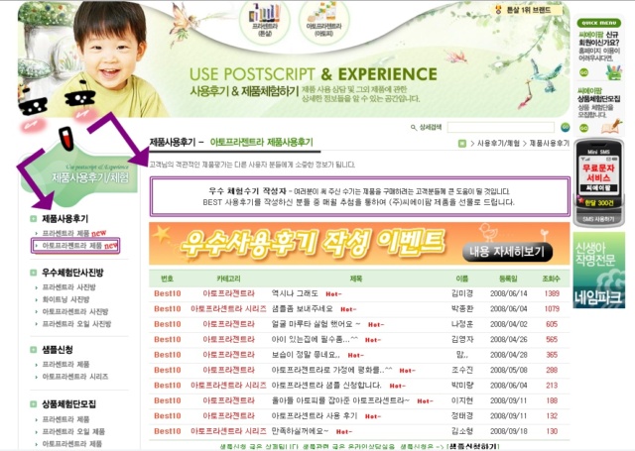Click author name 김미경
635x451 pixels.
(x=462, y=293)
